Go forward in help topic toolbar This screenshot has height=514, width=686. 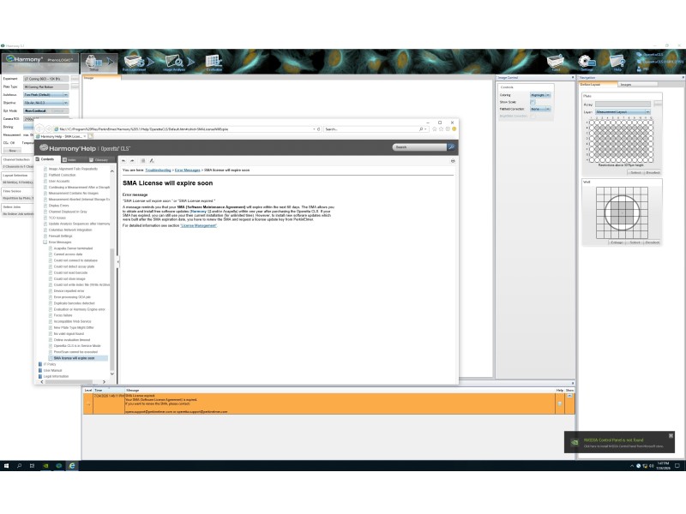point(132,161)
